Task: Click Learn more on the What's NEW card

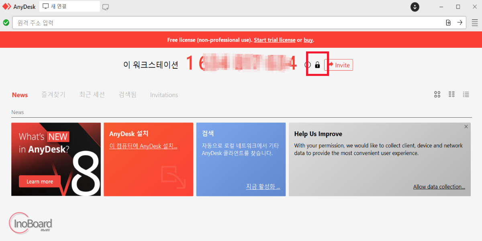Action: coord(40,182)
